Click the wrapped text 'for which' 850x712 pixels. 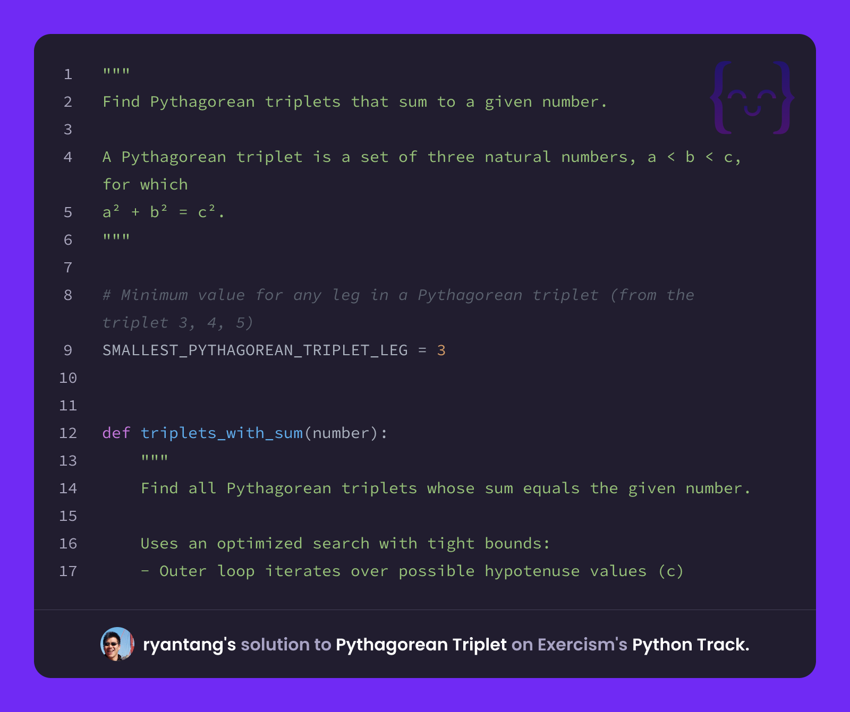pyautogui.click(x=145, y=185)
